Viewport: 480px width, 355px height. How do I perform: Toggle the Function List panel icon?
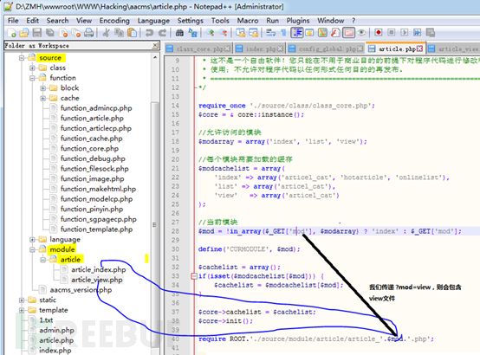(x=335, y=32)
